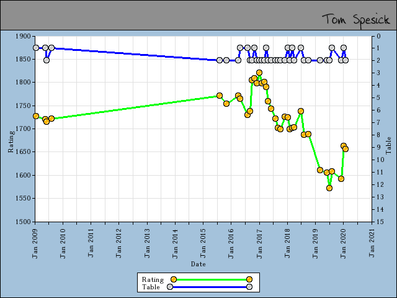Click the 'Date' x-axis title

point(198,264)
